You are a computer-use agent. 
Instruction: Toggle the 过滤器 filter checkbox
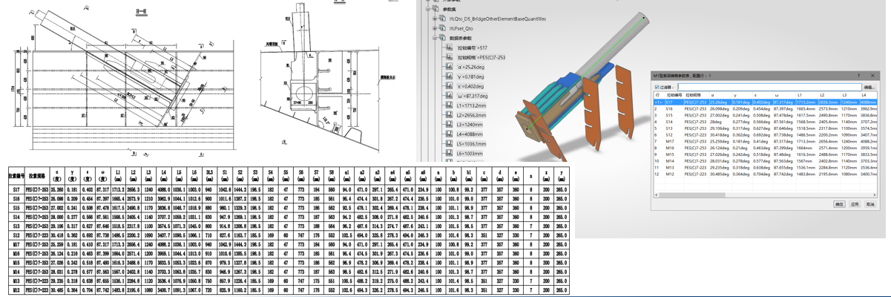pyautogui.click(x=657, y=87)
